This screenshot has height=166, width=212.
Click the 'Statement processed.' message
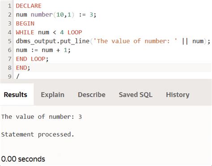click(x=38, y=134)
